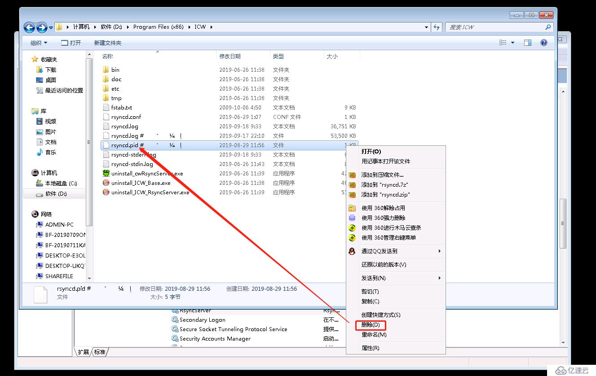Click the Forward navigation arrow
596x376 pixels.
(x=42, y=27)
